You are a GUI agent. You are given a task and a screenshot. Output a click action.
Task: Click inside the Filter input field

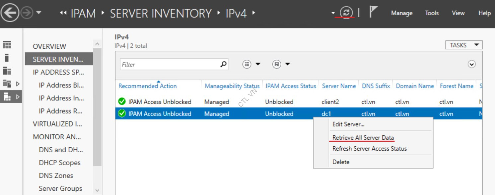click(x=166, y=64)
